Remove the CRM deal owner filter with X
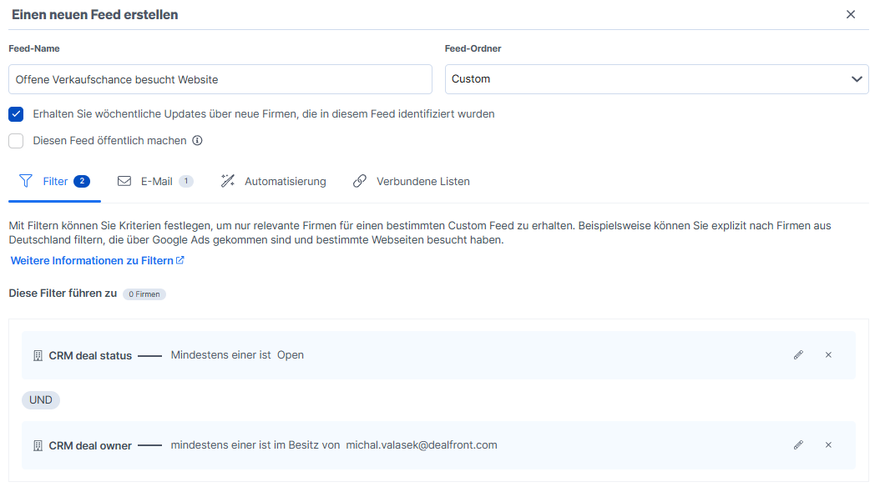Image resolution: width=885 pixels, height=492 pixels. pyautogui.click(x=828, y=444)
